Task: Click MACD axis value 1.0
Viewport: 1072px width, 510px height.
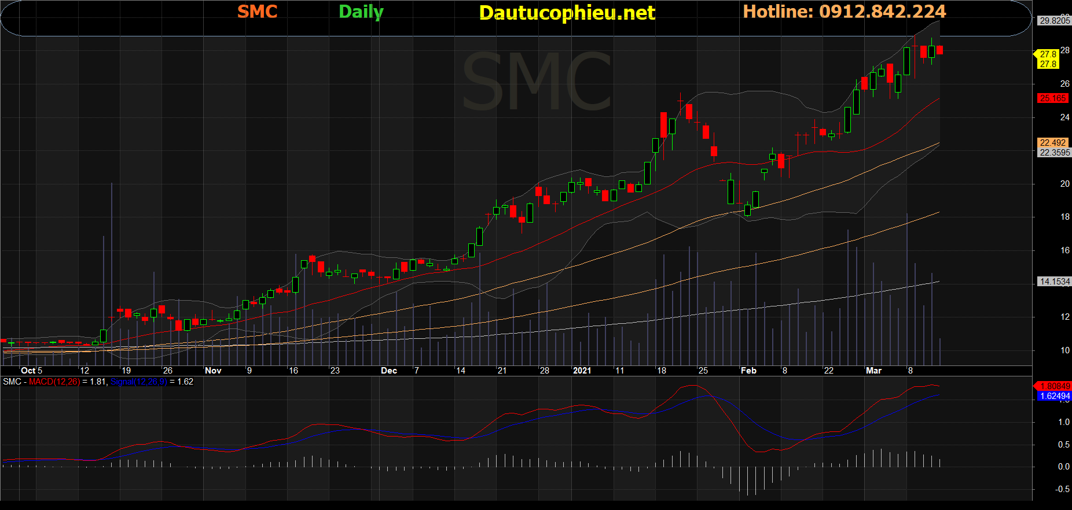Action: [x=1064, y=422]
